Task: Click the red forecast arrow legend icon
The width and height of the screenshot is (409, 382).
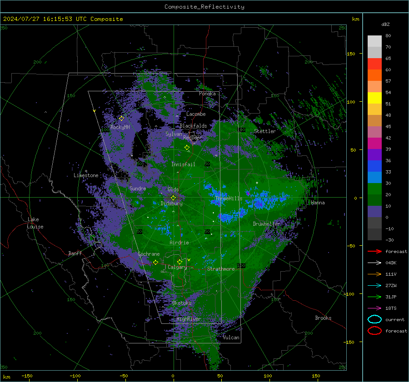Action: [374, 251]
